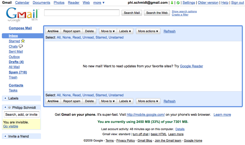The width and height of the screenshot is (245, 145).
Task: Open the bottom 'Move to' dropdown
Action: point(108,101)
